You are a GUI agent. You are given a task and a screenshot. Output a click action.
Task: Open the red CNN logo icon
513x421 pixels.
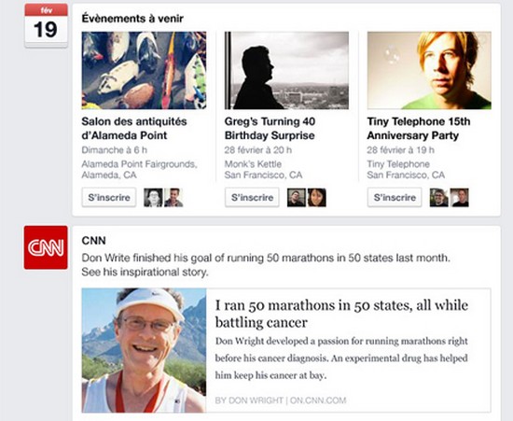click(x=46, y=247)
